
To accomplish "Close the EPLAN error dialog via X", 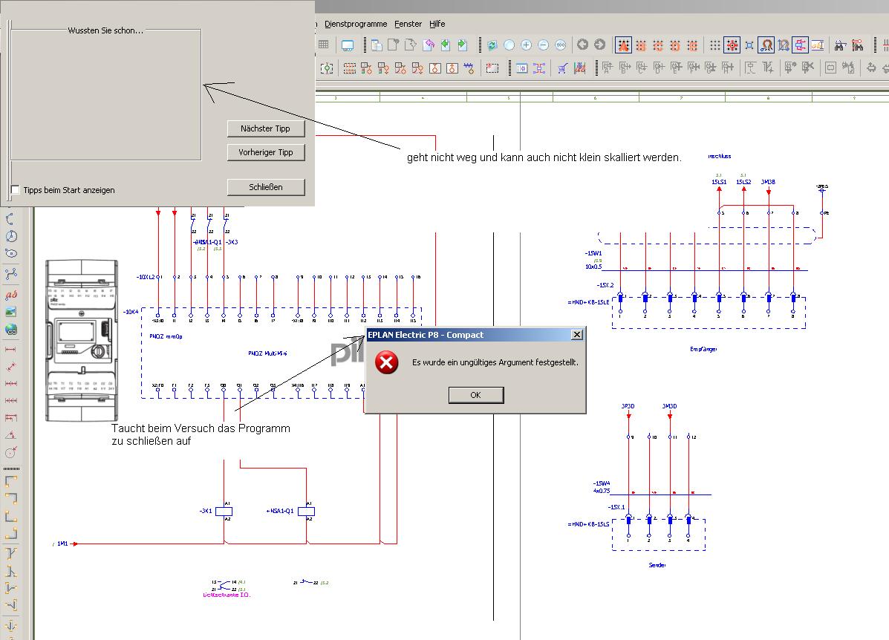I will [x=576, y=334].
